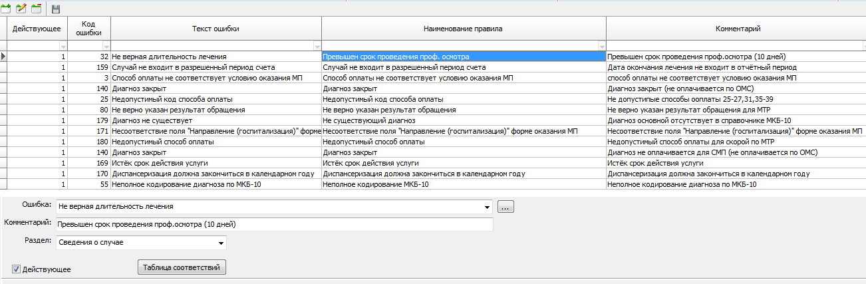Select cell 'Превышен срок проведения проф. осмотра'
Viewport: 866px width, 284px height.
464,57
